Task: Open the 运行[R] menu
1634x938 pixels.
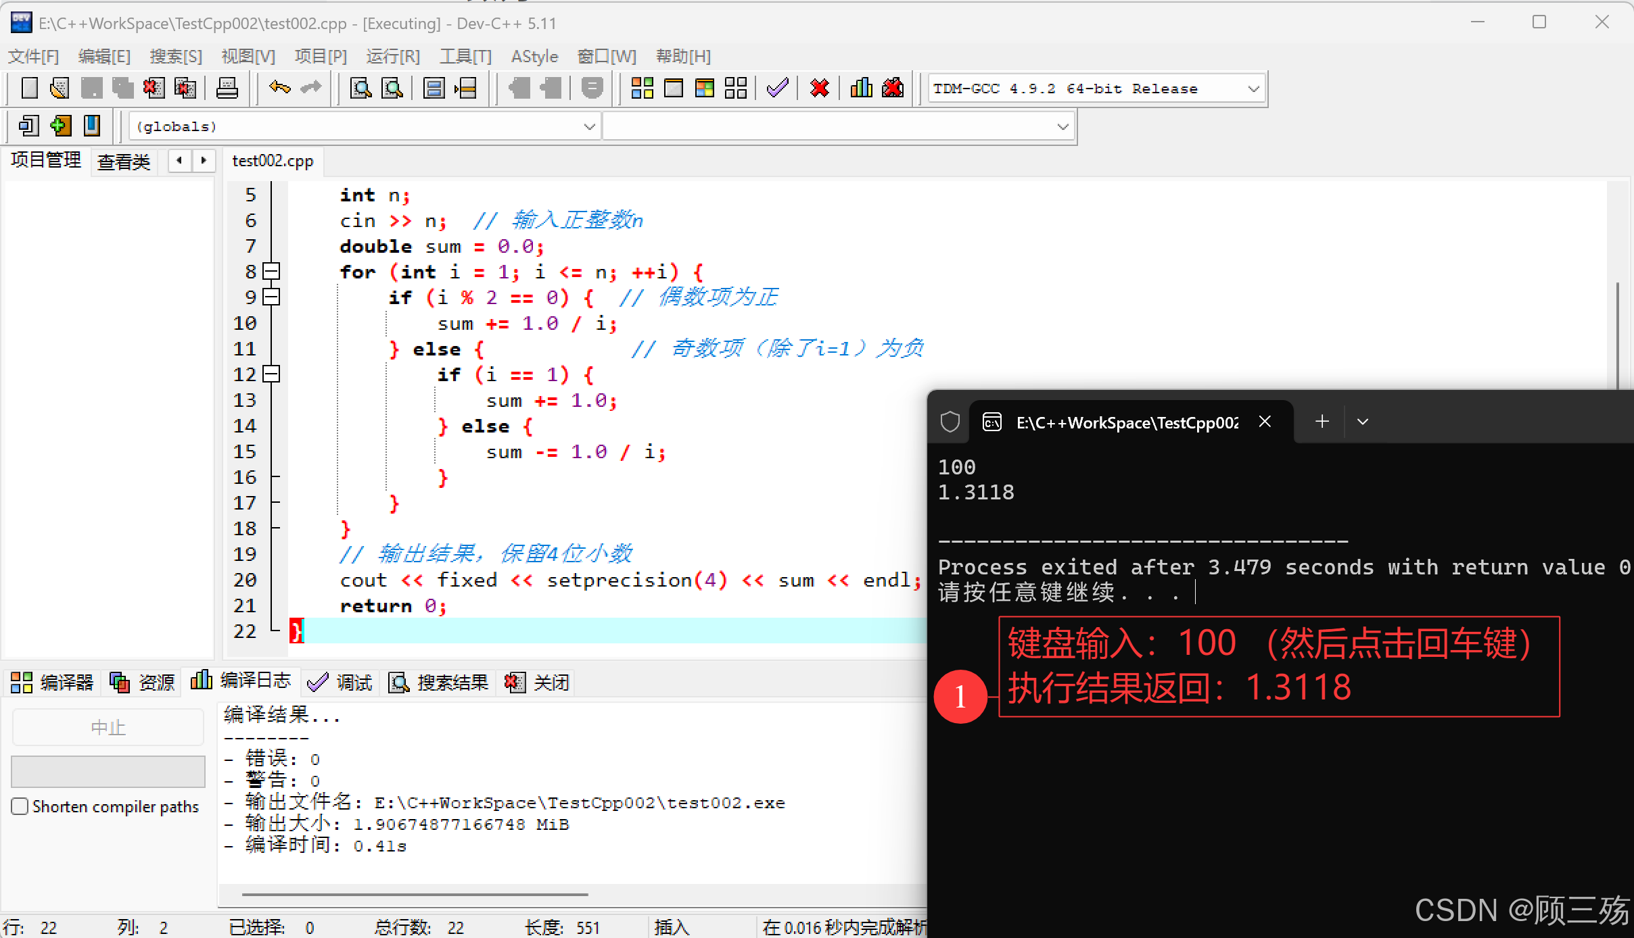Action: pos(393,56)
